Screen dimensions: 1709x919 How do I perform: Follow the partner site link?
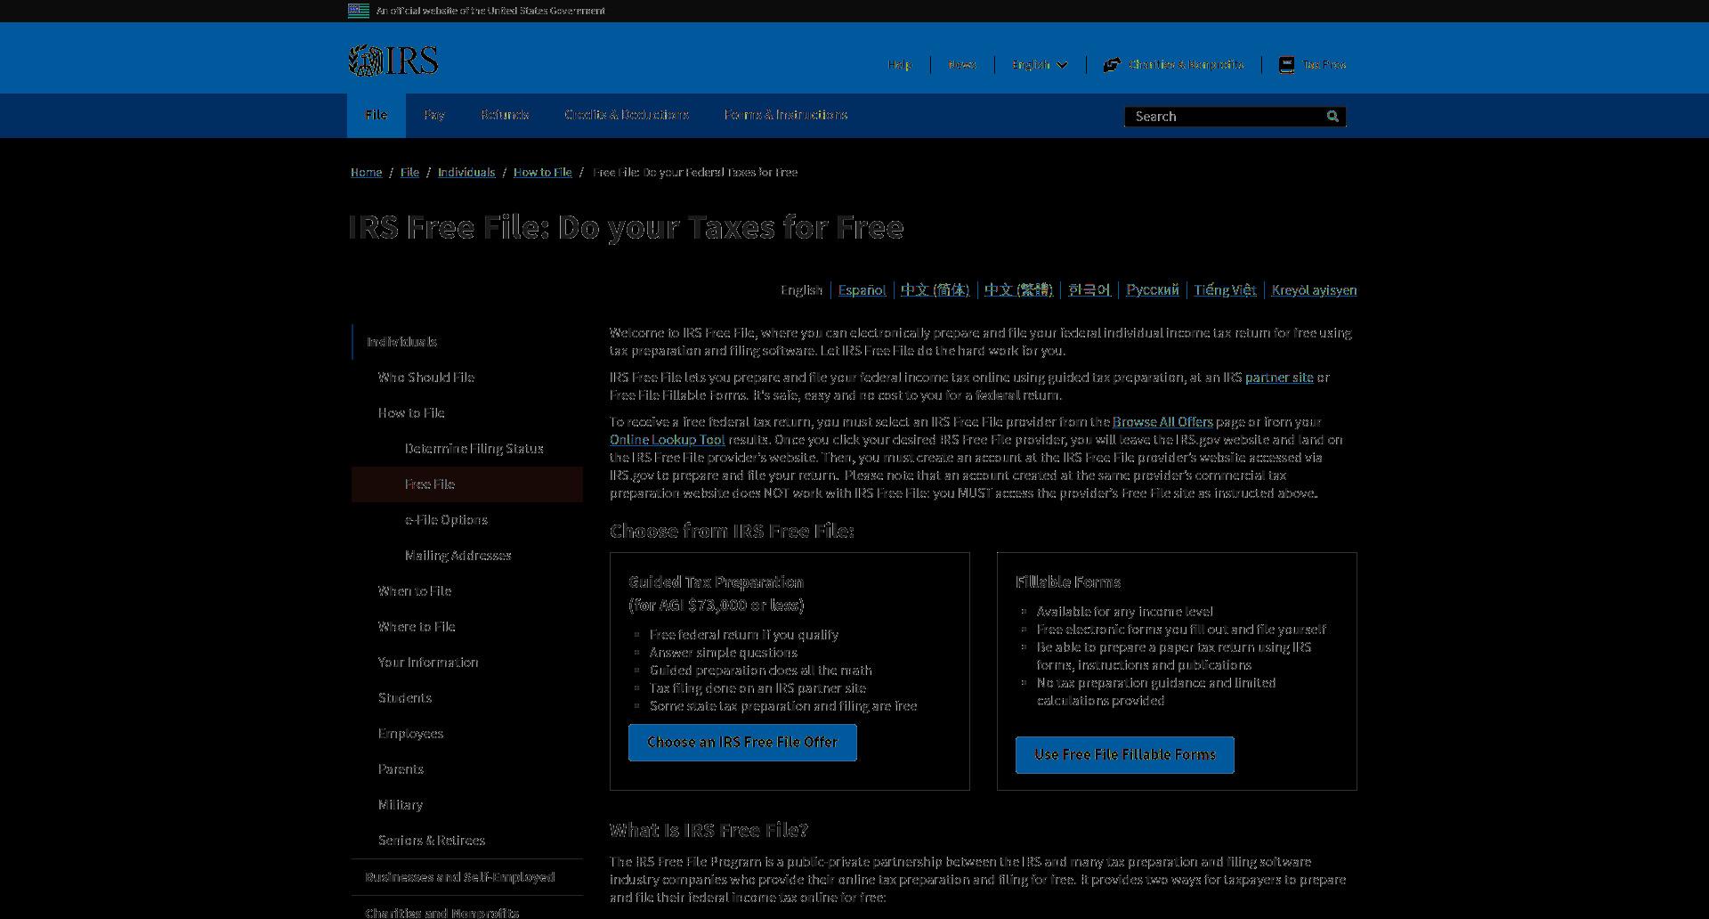1278,378
